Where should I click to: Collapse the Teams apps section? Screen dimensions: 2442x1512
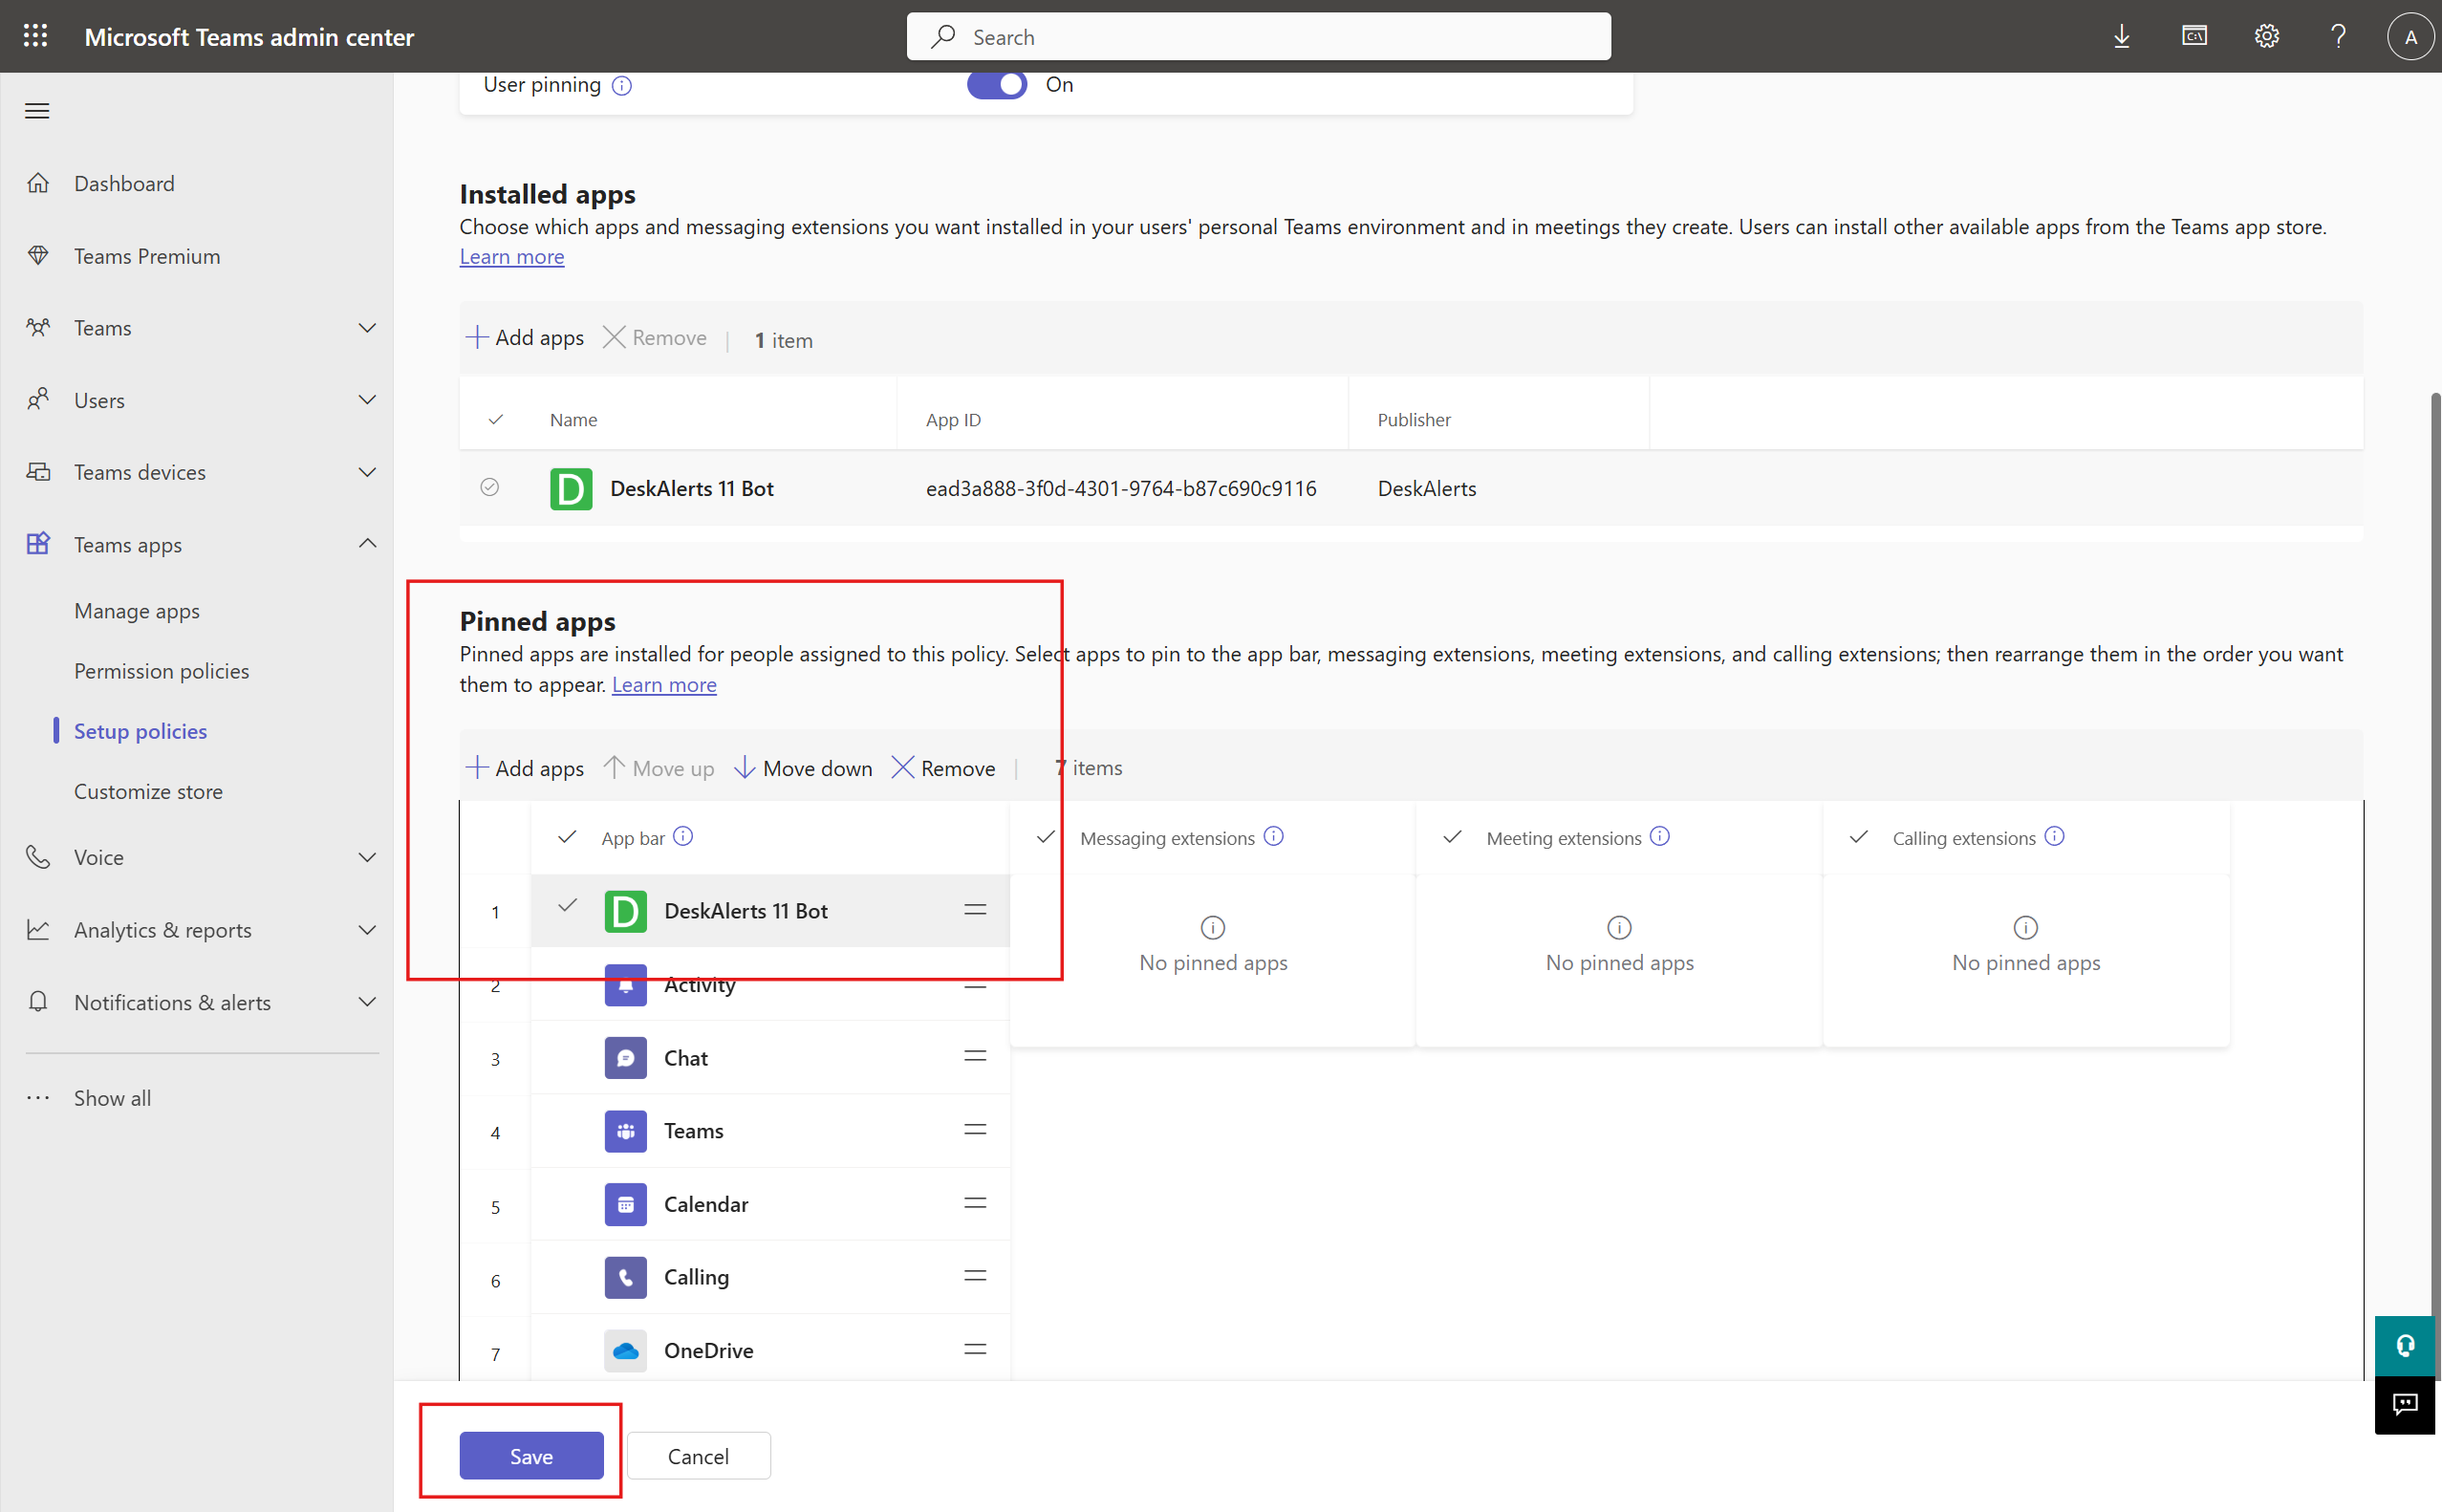pos(367,544)
